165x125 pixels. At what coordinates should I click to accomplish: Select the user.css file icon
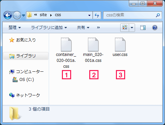120,44
